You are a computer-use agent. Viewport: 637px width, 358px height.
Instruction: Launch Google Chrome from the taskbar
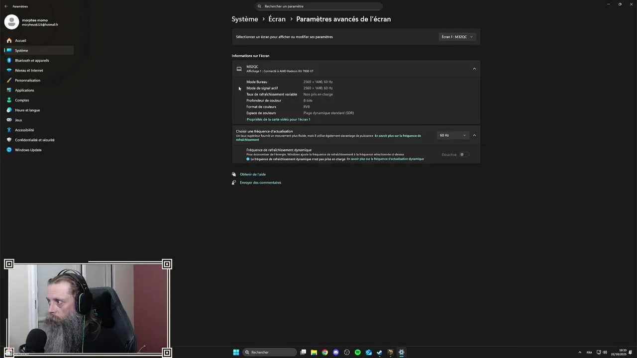coord(325,352)
